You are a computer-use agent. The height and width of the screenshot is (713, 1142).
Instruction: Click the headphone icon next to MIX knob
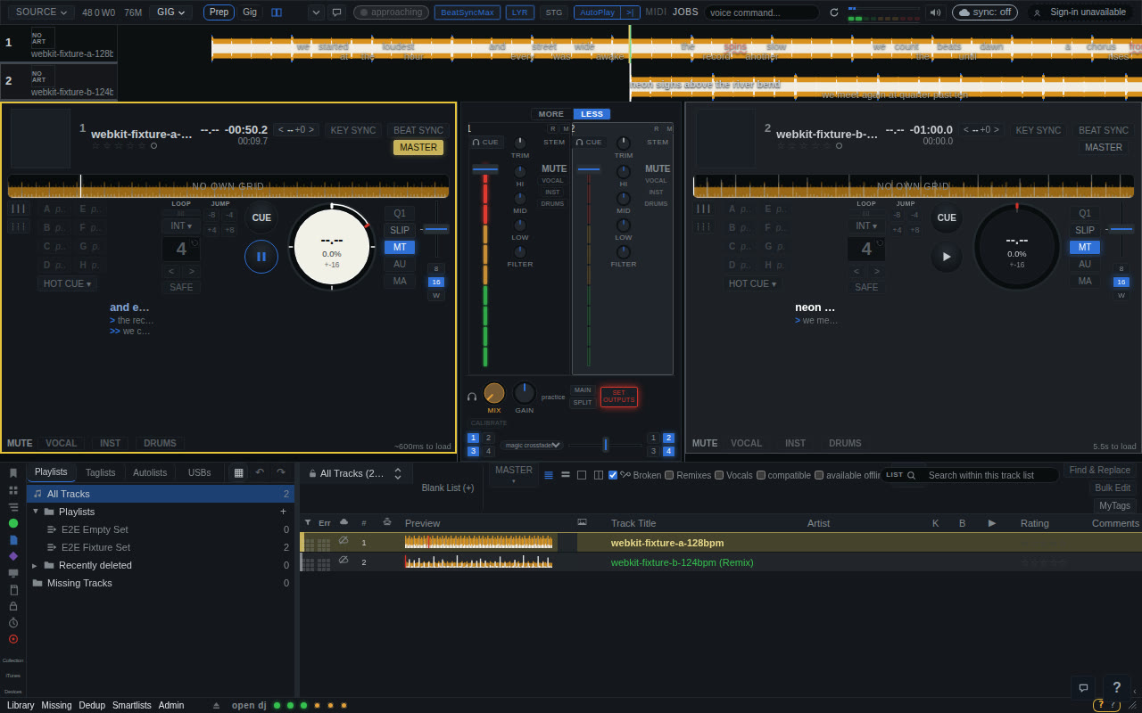pyautogui.click(x=472, y=397)
